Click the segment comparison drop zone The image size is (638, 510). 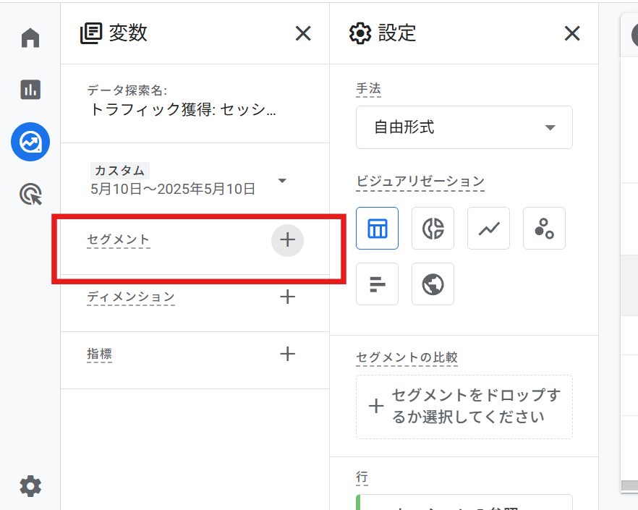click(464, 407)
